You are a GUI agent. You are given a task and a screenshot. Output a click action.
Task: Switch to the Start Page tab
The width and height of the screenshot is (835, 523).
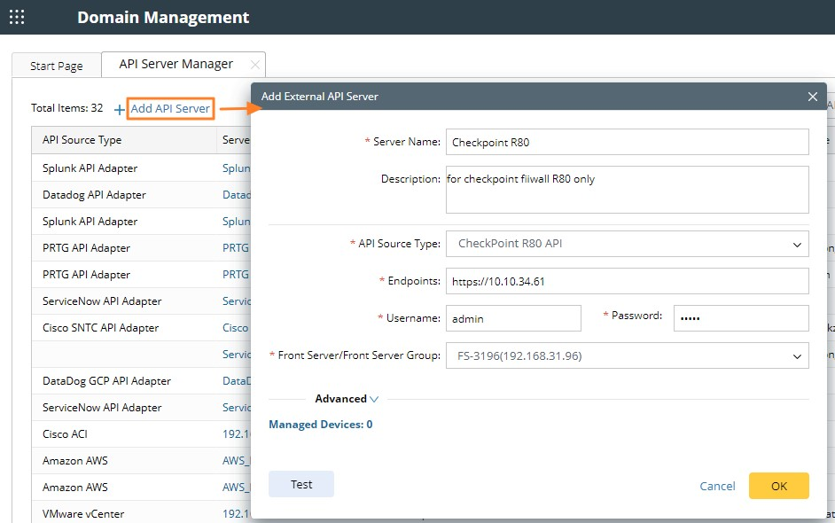click(57, 66)
